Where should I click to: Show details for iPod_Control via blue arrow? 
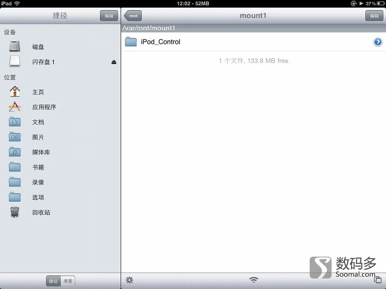pos(378,42)
